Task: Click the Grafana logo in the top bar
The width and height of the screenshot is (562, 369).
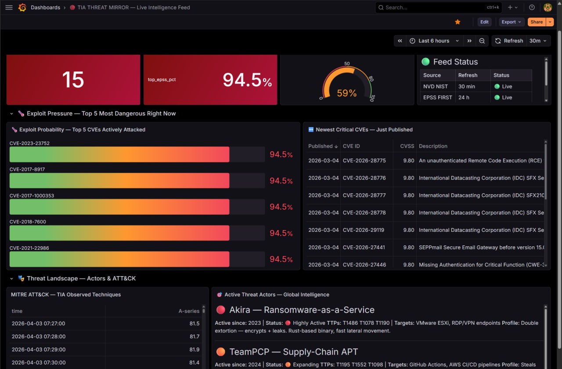Action: [22, 7]
